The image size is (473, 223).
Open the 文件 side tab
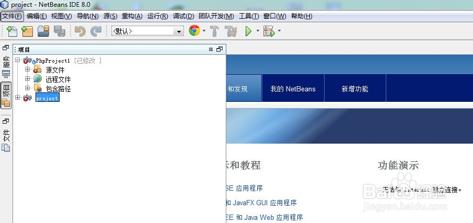(x=6, y=140)
